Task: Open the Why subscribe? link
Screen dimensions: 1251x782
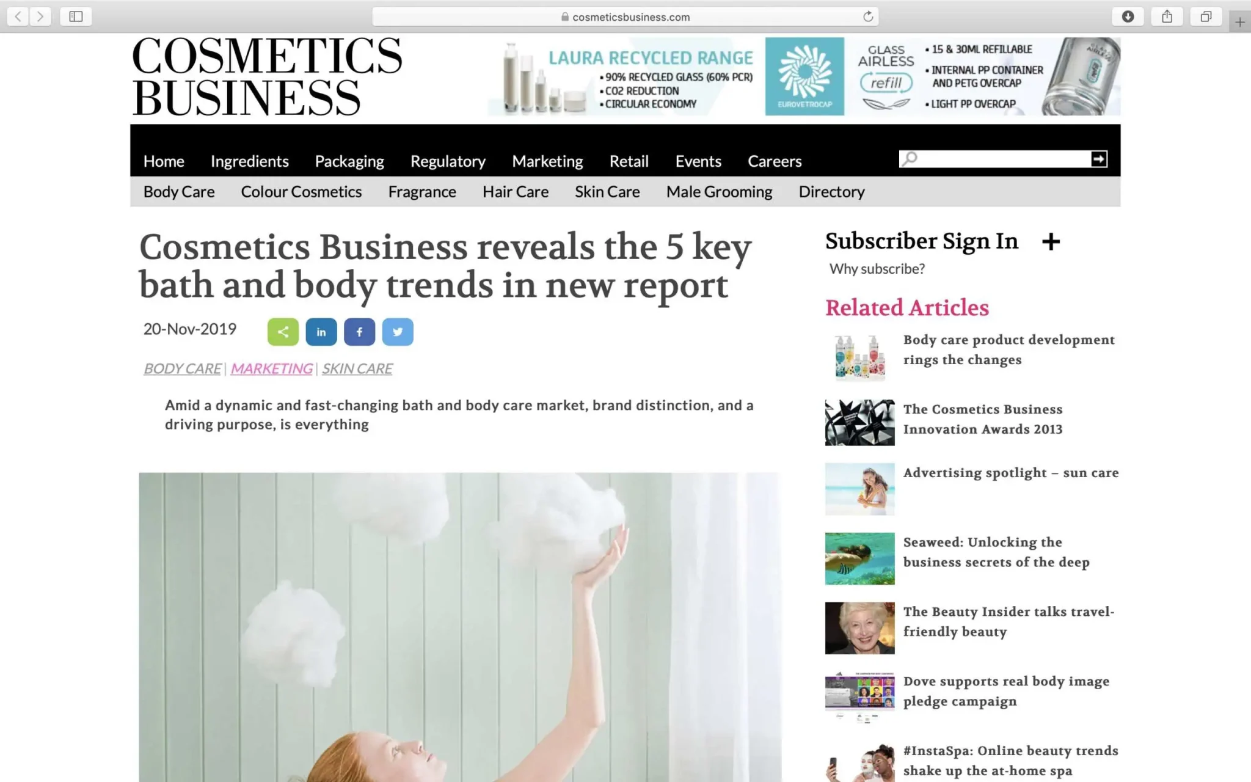Action: 877,269
